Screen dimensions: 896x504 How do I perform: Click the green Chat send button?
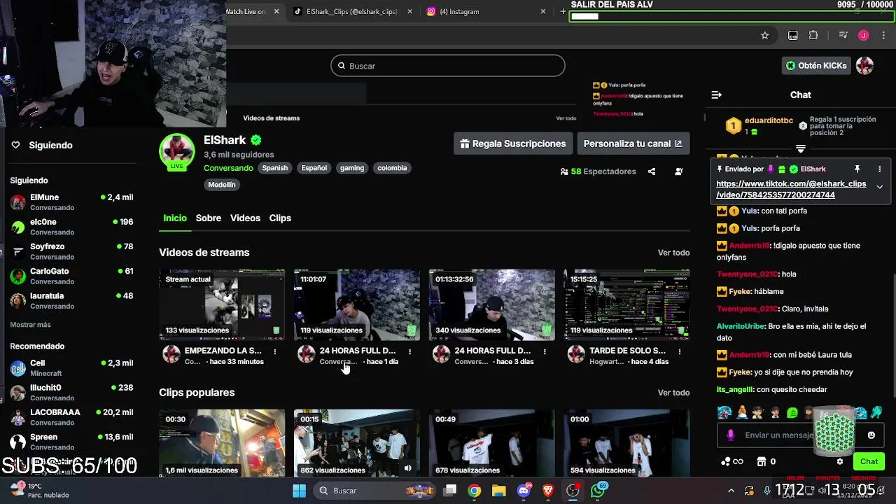869,461
